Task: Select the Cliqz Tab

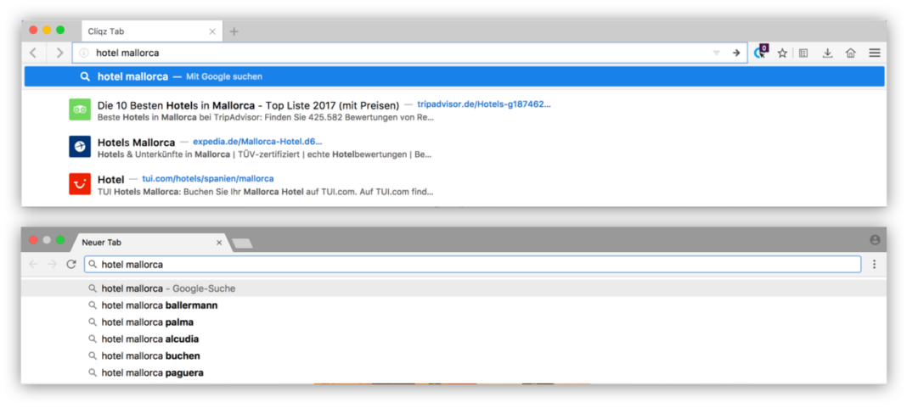Action: (151, 31)
